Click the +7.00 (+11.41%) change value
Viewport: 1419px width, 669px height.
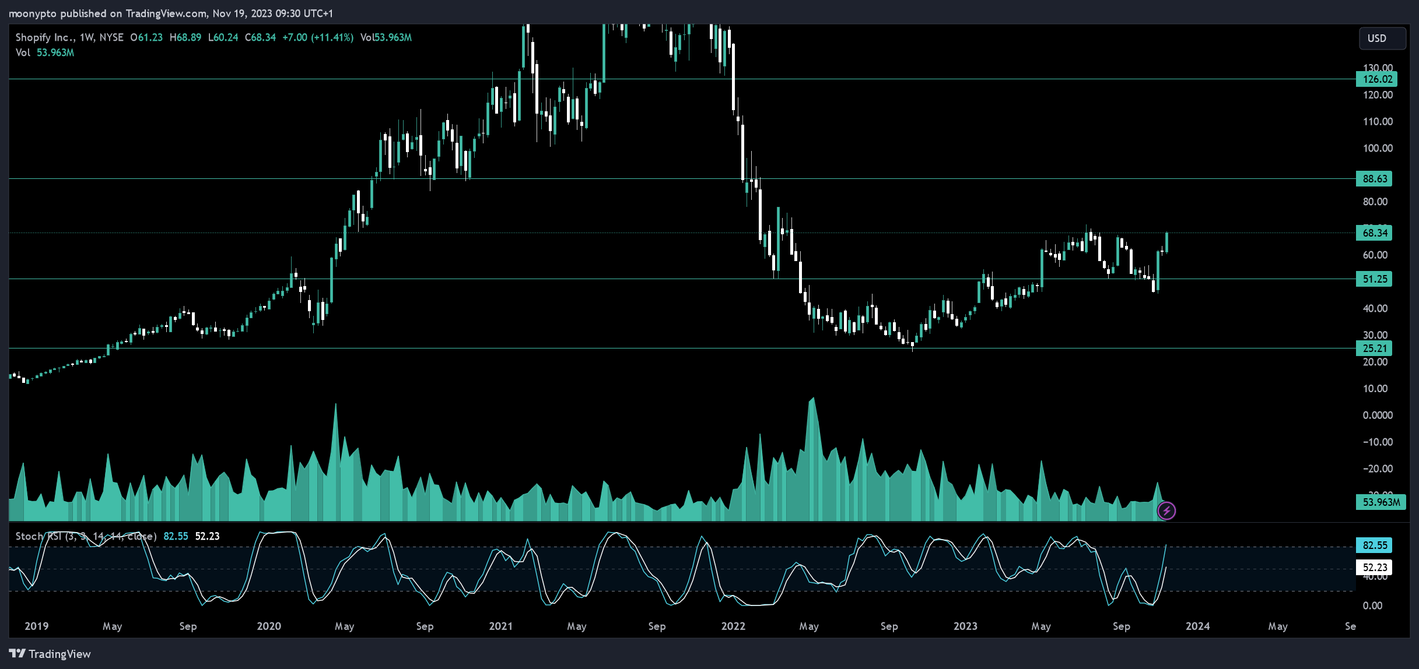click(x=318, y=37)
